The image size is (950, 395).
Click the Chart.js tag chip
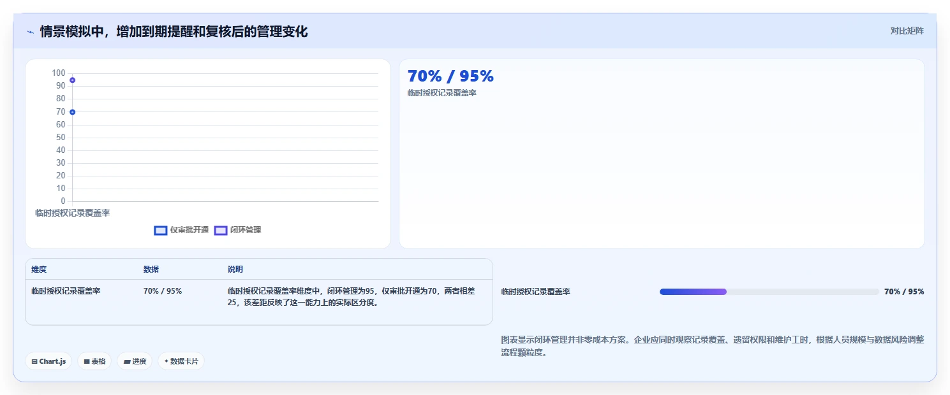49,361
